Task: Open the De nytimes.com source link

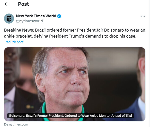Action: (x=16, y=124)
